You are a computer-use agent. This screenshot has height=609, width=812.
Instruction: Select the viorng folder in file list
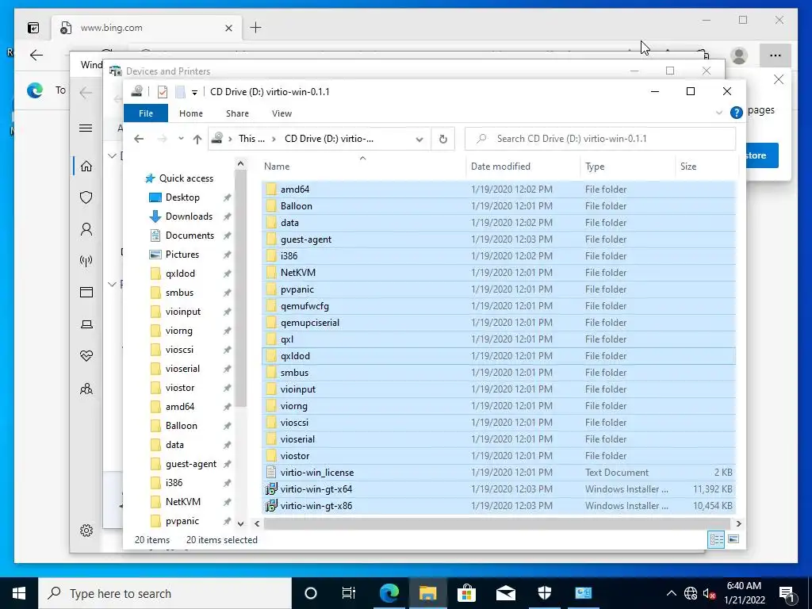coord(498,406)
